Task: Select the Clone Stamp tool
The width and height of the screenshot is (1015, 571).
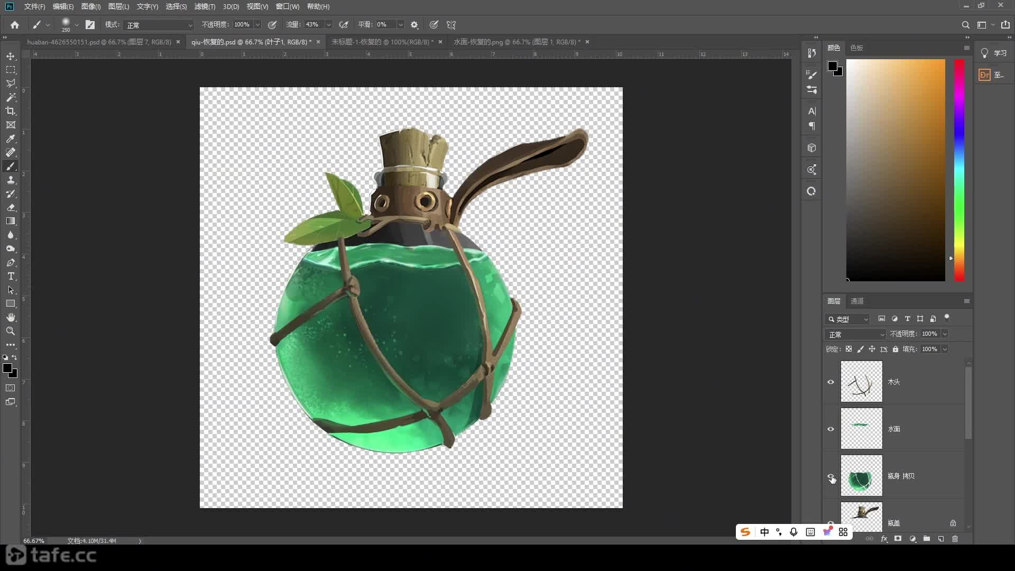Action: click(11, 180)
